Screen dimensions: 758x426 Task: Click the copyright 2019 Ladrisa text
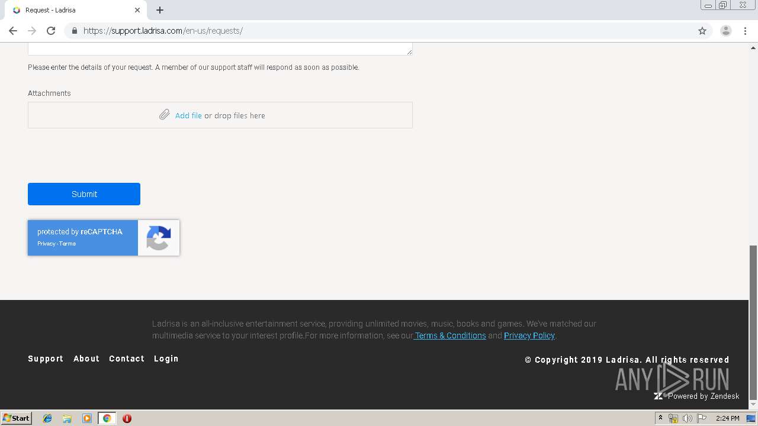(x=627, y=360)
